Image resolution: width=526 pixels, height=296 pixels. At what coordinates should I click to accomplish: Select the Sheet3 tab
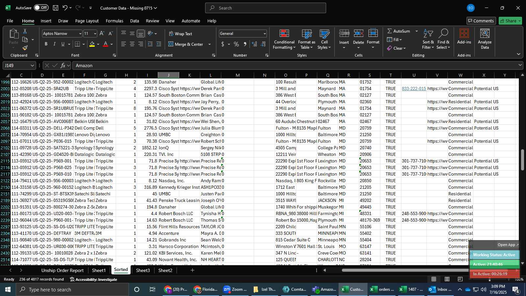[x=143, y=270]
